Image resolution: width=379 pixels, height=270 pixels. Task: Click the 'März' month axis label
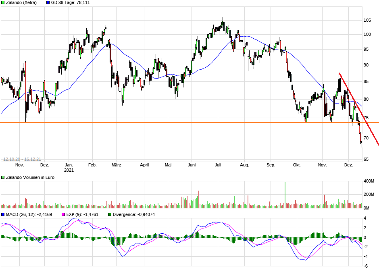(116, 165)
